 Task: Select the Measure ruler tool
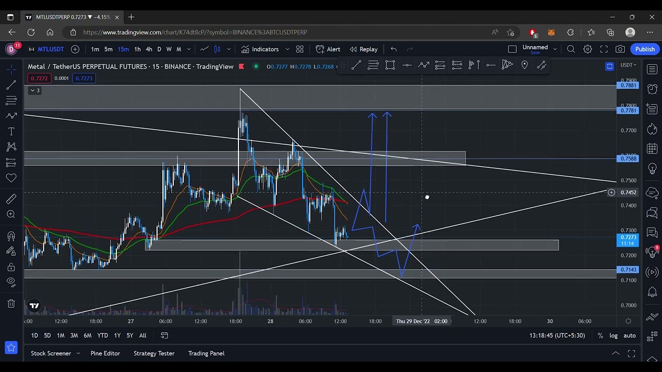point(11,199)
